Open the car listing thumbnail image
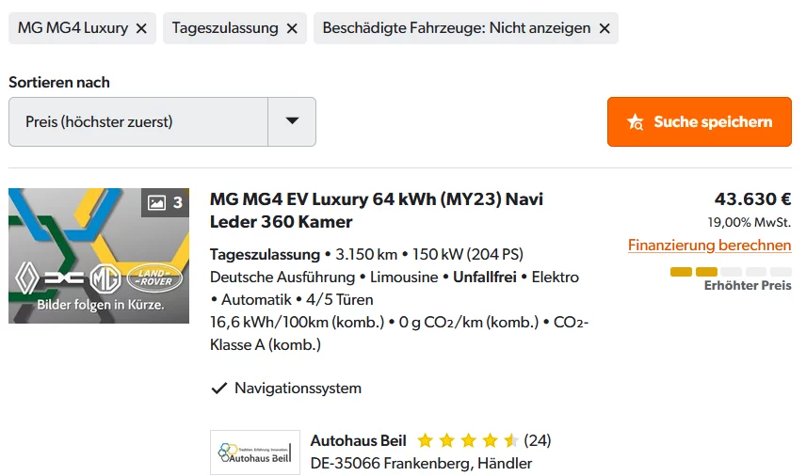Viewport: 806px width, 476px height. coord(99,256)
